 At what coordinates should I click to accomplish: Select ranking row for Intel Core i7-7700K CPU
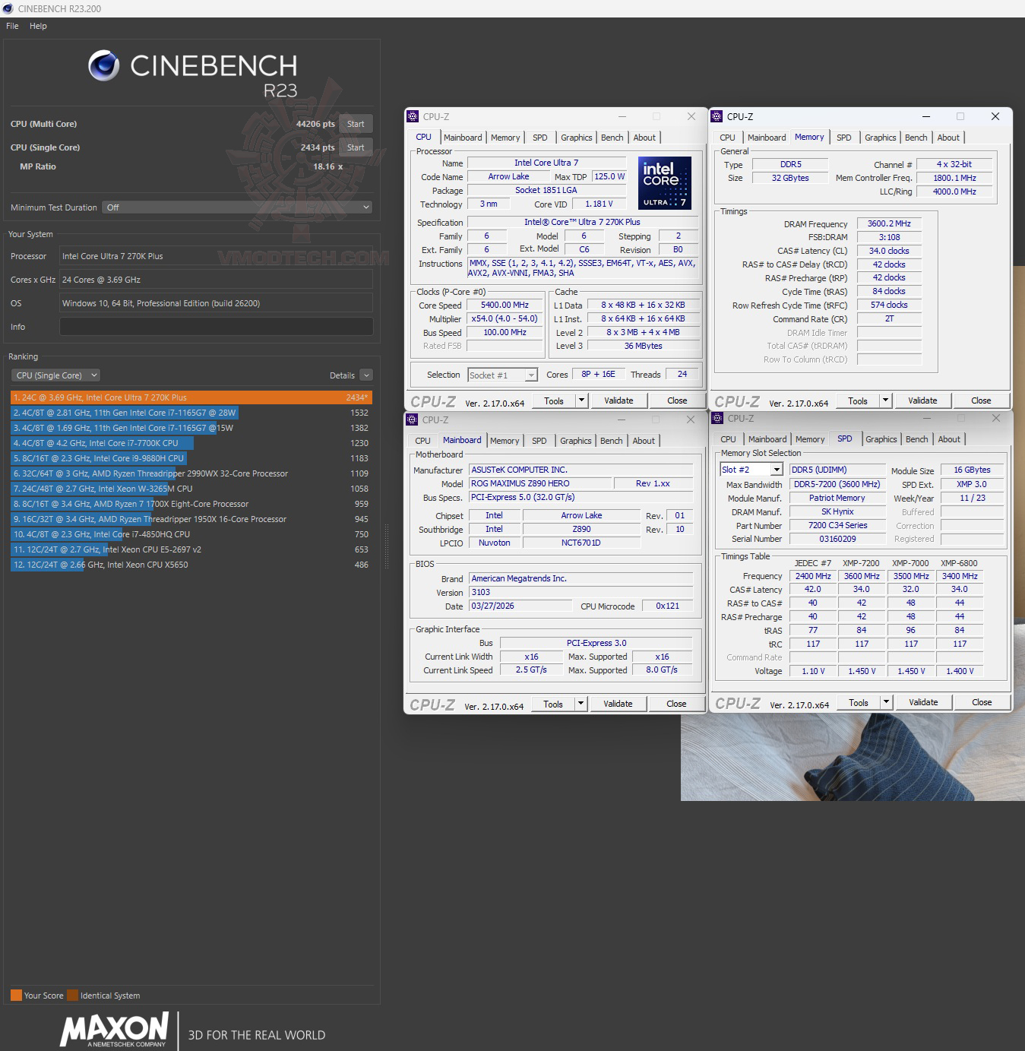(x=191, y=443)
